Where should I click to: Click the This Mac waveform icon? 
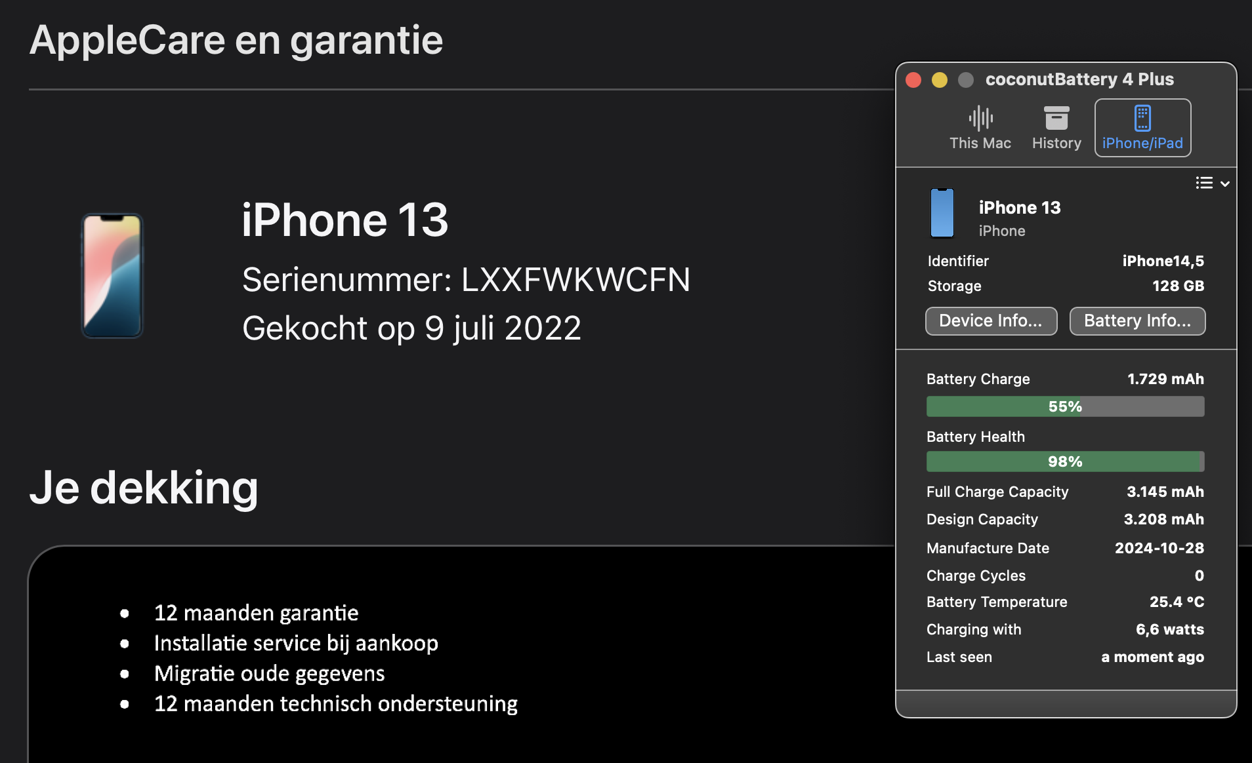[x=980, y=118]
